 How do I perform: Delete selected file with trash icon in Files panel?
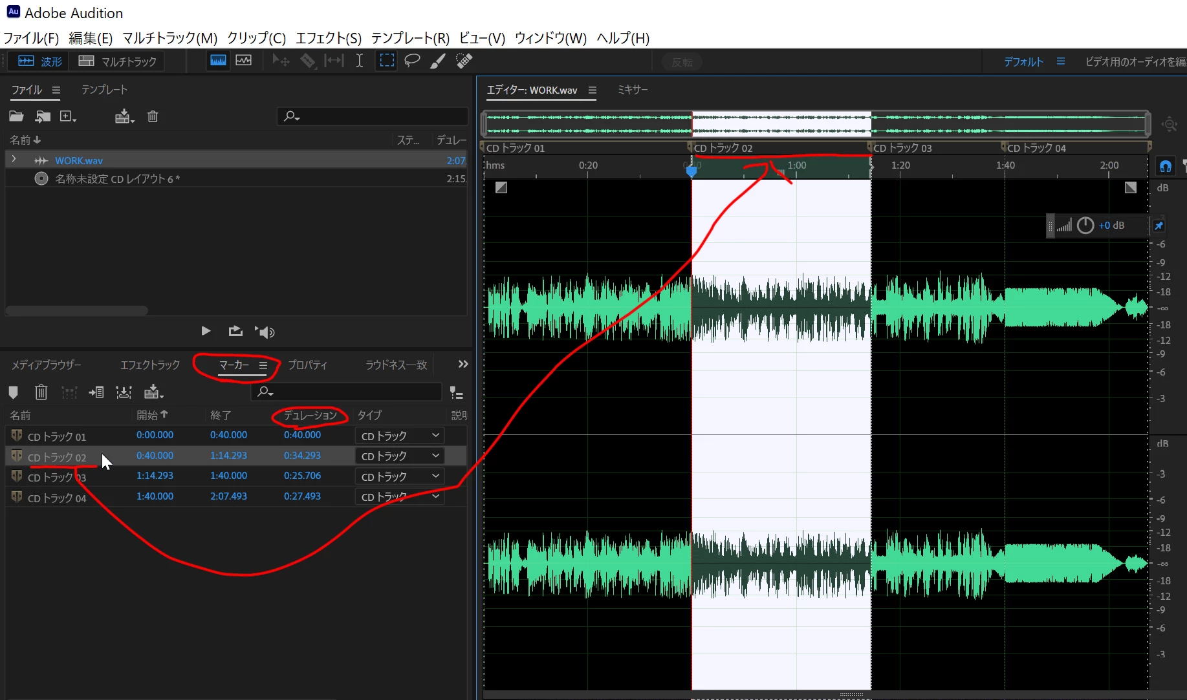coord(153,116)
